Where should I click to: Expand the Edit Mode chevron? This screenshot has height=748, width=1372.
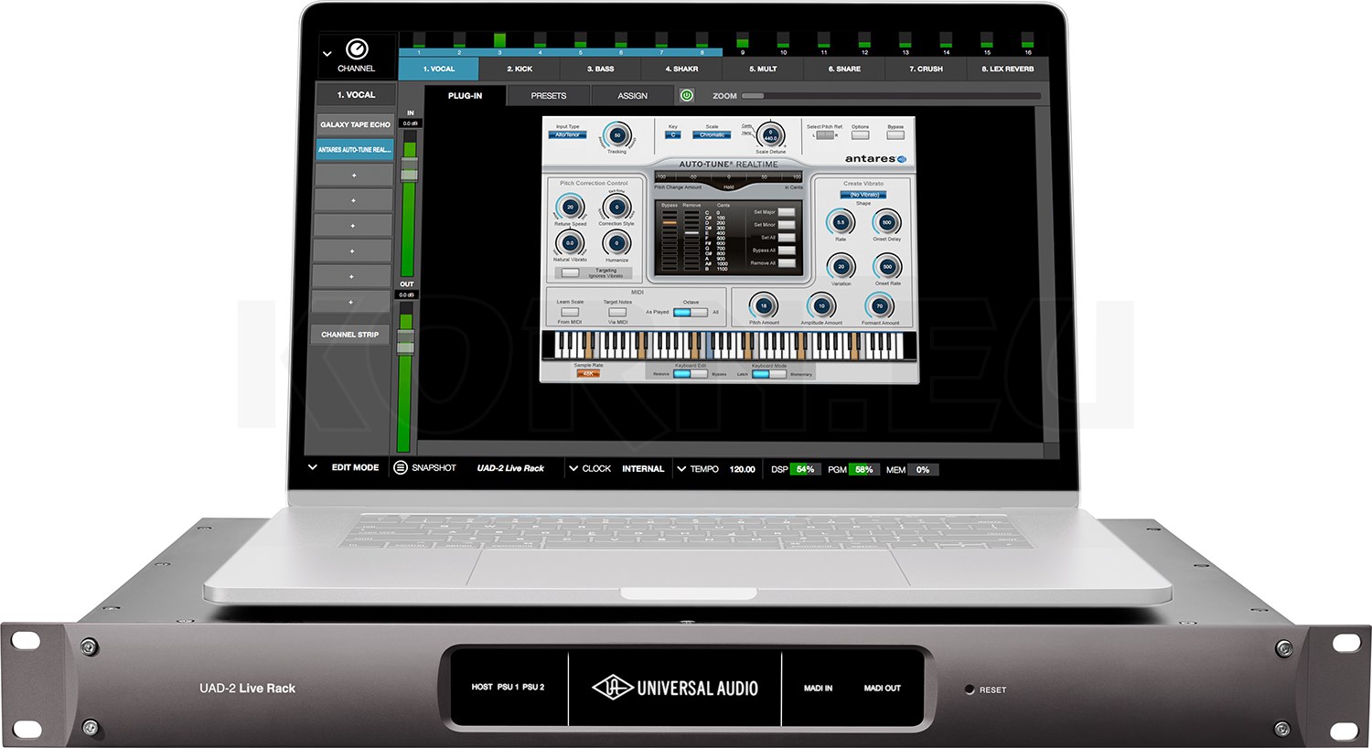[x=312, y=467]
